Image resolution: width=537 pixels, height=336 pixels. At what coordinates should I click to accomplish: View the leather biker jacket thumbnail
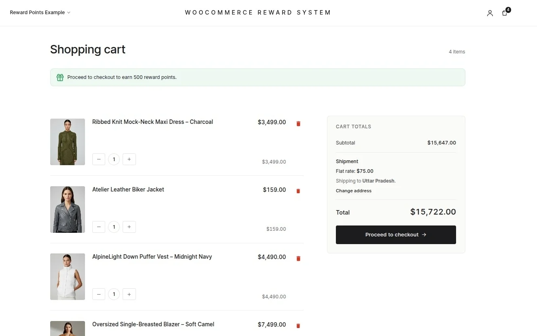click(x=68, y=209)
